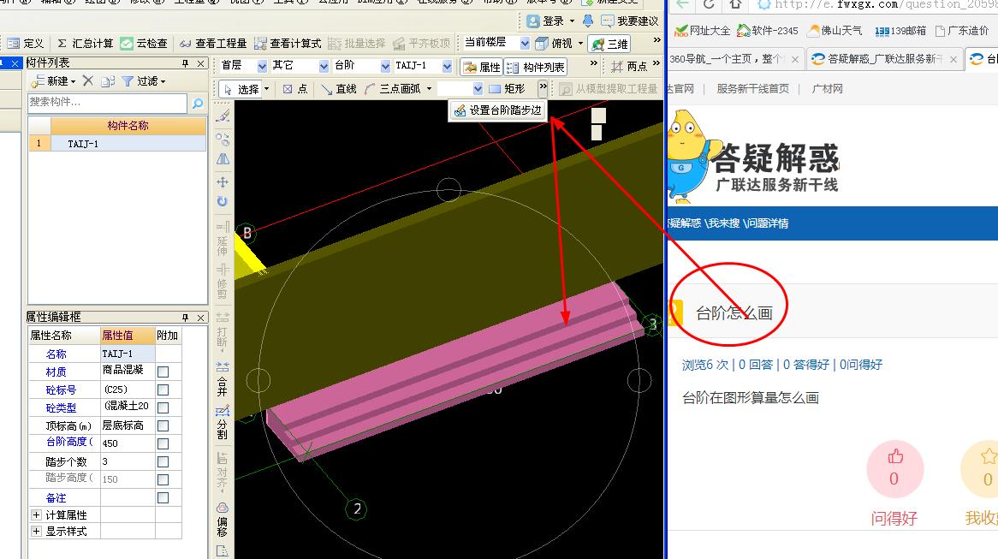998x559 pixels.
Task: Tick the 踏步高度 附加 checkbox
Action: [x=163, y=479]
